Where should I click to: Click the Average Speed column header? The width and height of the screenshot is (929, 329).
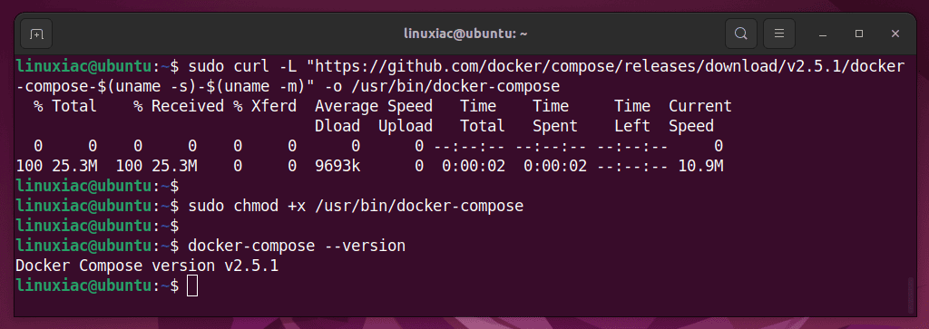coord(373,107)
